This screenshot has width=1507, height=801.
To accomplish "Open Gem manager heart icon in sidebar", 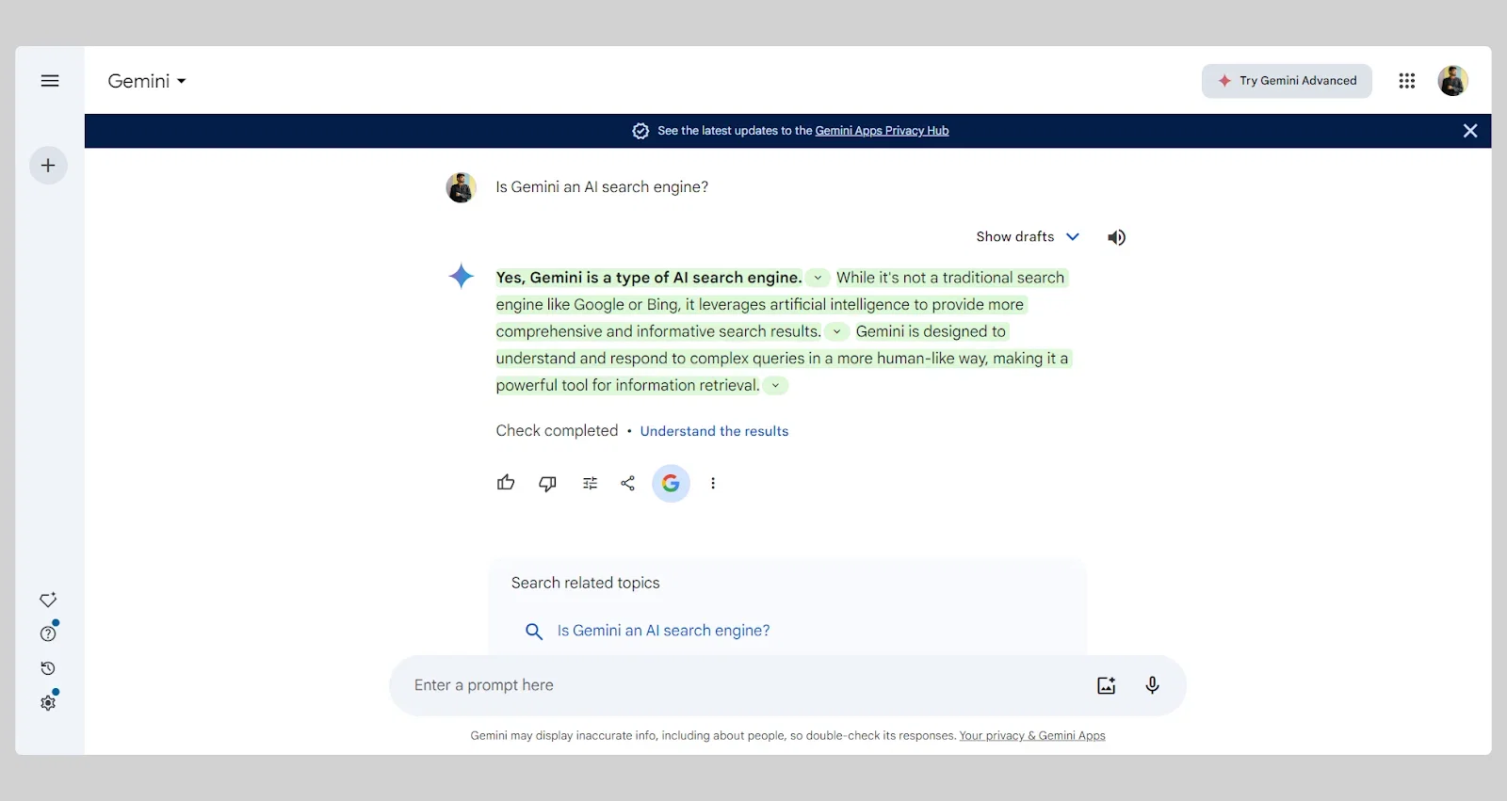I will (x=48, y=601).
